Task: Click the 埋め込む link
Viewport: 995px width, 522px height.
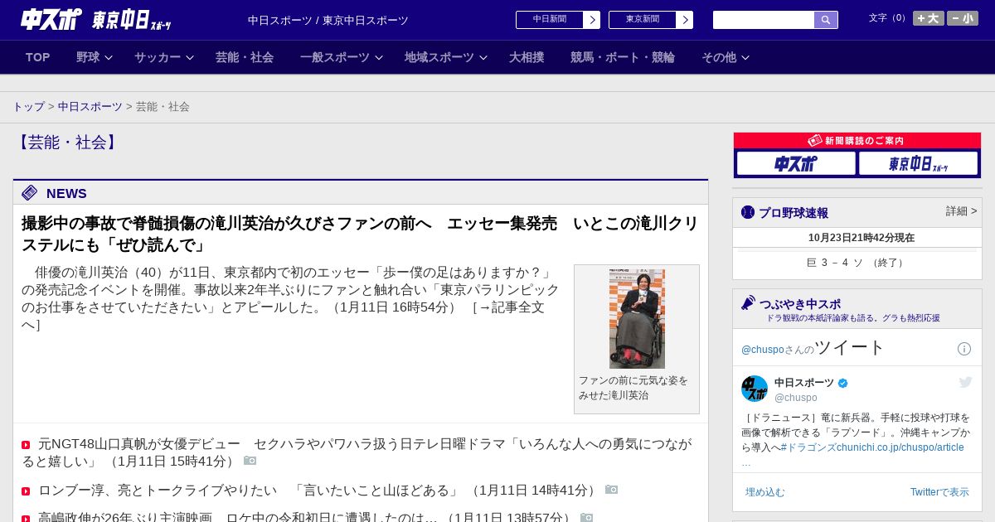Action: [764, 492]
